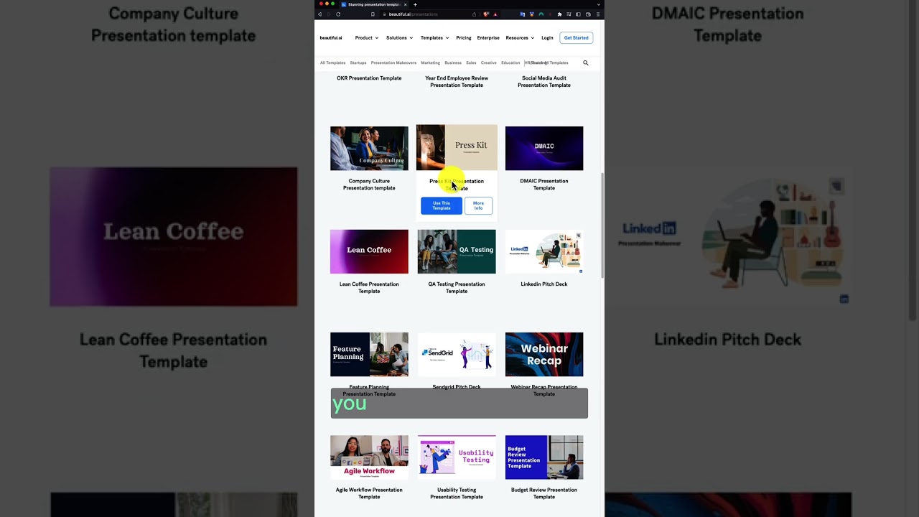Open the translate extension icon

[x=523, y=14]
